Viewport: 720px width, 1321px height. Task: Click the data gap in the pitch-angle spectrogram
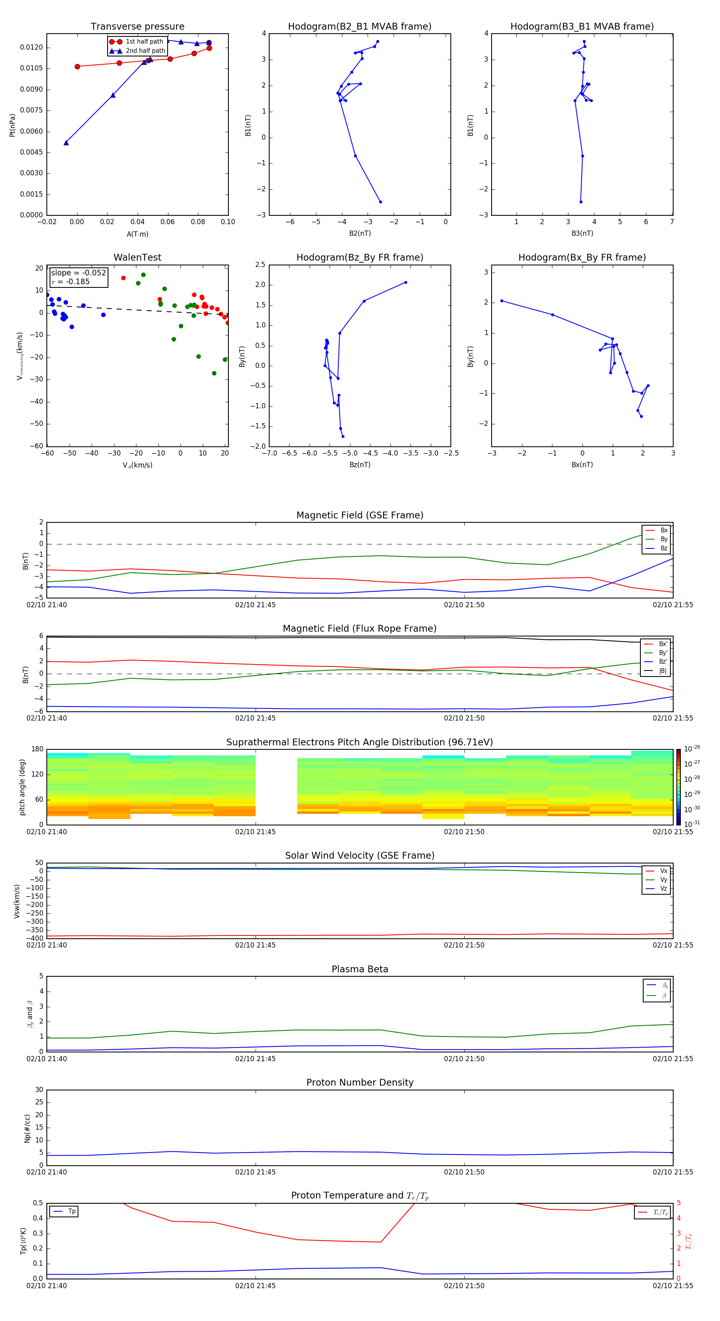(x=276, y=787)
